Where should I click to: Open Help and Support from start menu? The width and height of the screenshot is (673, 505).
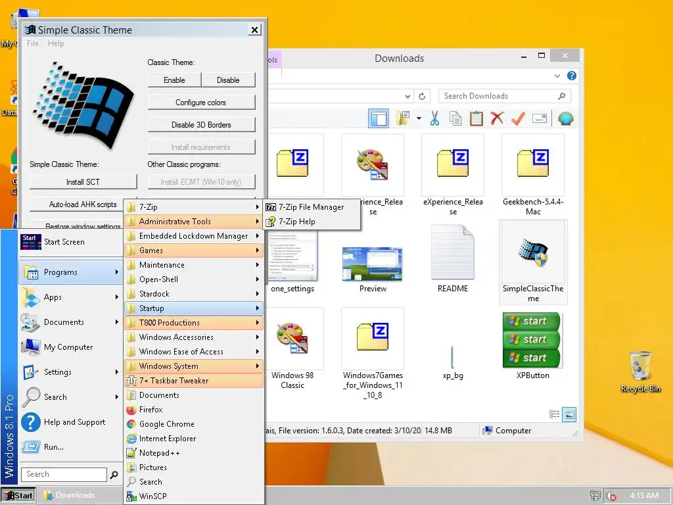[x=70, y=422]
